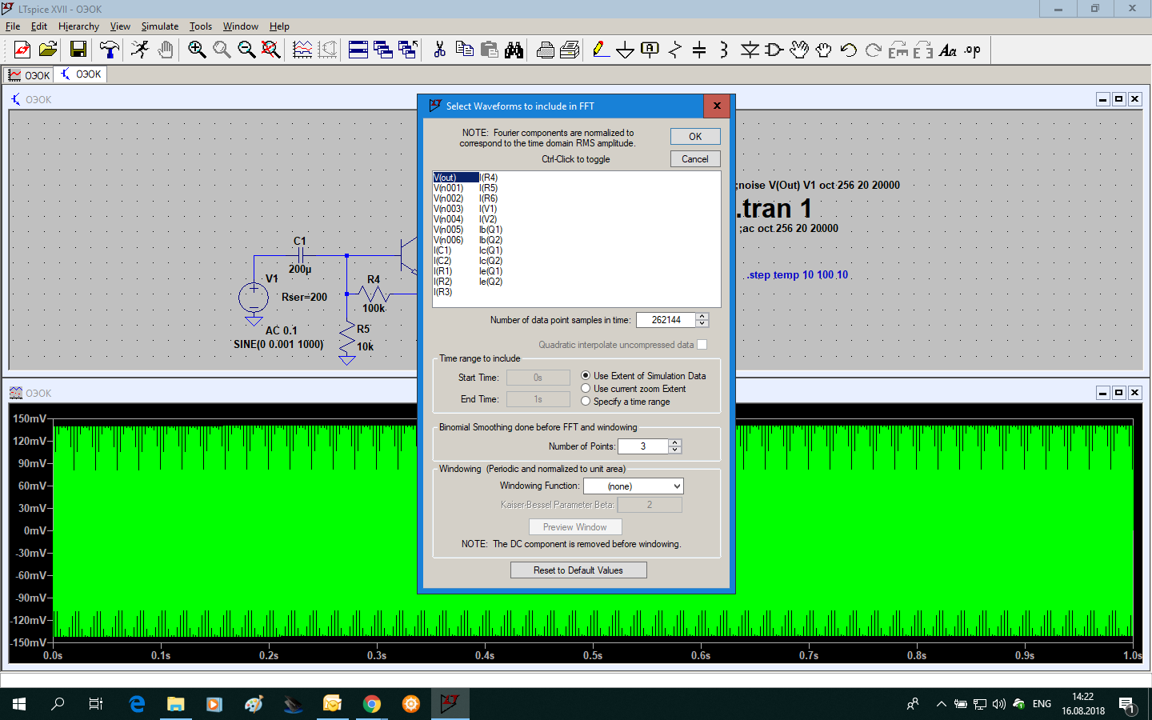
Task: Halt the simulation with the hand icon
Action: click(165, 50)
